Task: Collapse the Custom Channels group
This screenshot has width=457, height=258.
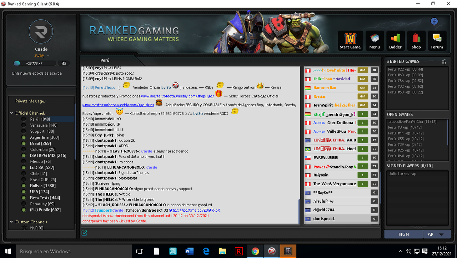Action: (x=11, y=222)
